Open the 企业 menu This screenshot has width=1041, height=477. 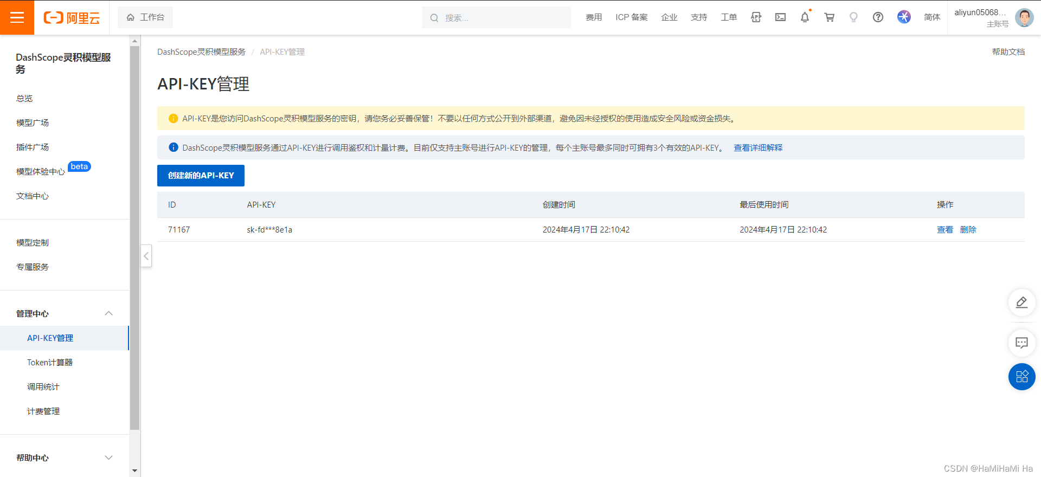click(x=670, y=17)
